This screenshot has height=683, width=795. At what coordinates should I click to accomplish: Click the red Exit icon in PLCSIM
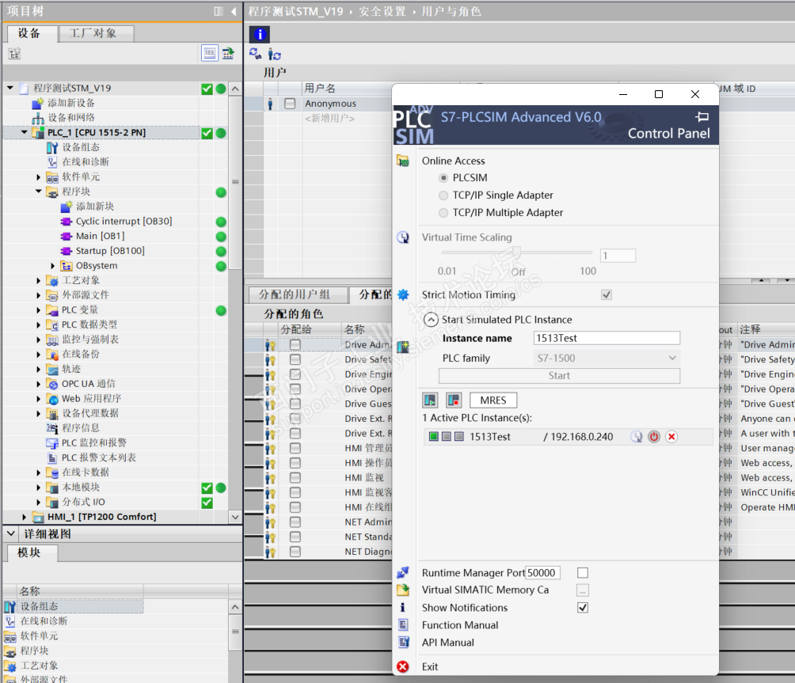point(403,667)
